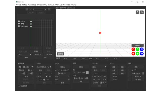The image size is (161, 91).
Task: Enable the playback From: 0 checkbox
Action: [x=130, y=76]
